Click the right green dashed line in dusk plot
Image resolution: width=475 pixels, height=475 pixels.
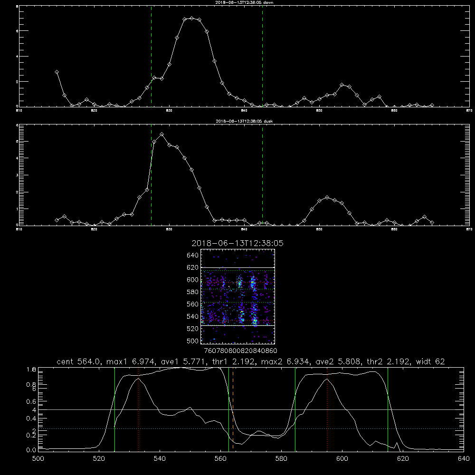[x=262, y=175]
